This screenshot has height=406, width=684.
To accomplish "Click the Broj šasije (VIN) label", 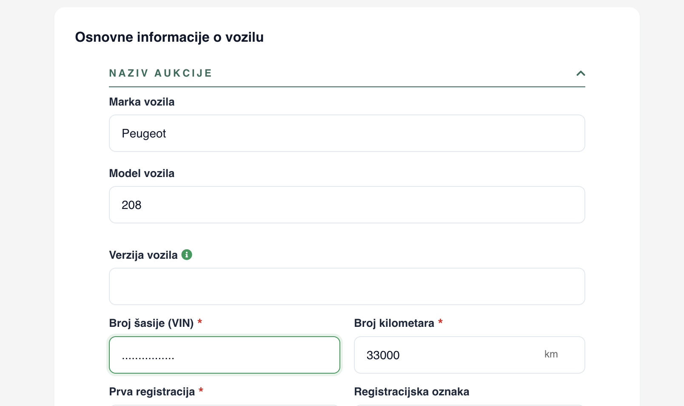I will (151, 323).
